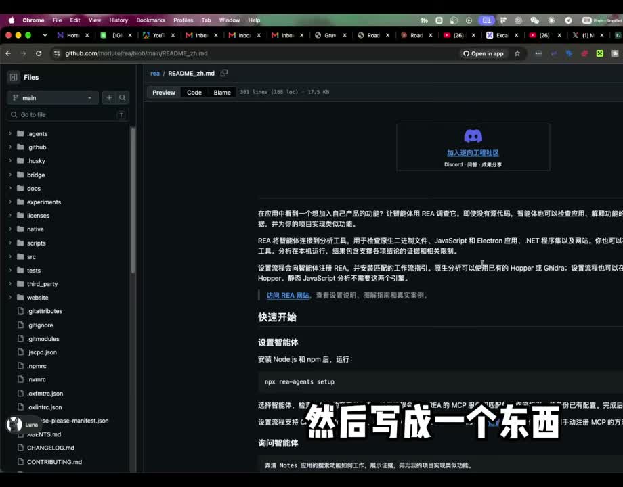Click the github.com address bar URL
Viewport: 623px width, 487px height.
(136, 53)
